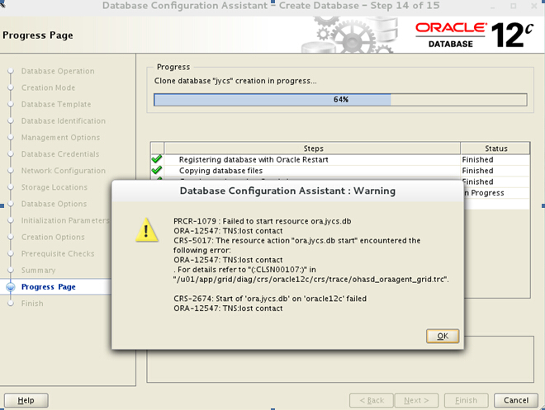Viewport: 545px width, 410px height.
Task: Click the disabled Back button
Action: pos(372,400)
